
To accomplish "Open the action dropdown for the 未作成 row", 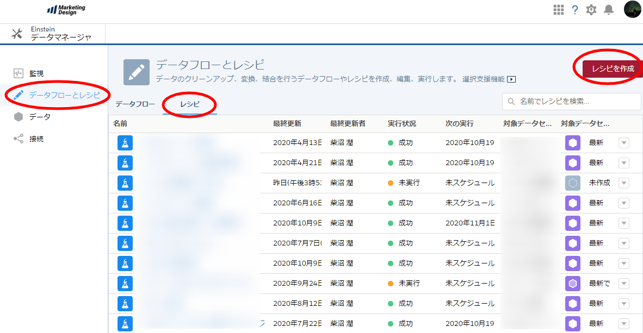I will (x=624, y=183).
